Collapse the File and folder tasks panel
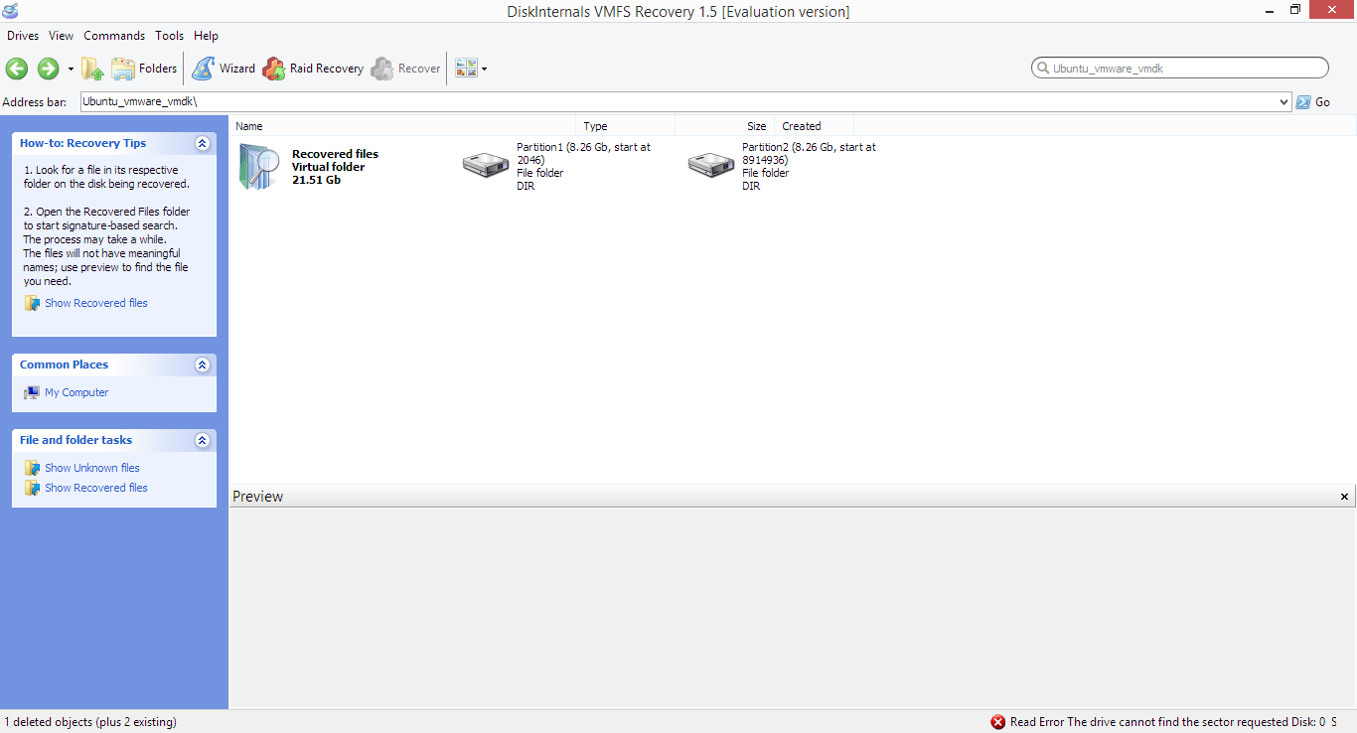 (203, 440)
